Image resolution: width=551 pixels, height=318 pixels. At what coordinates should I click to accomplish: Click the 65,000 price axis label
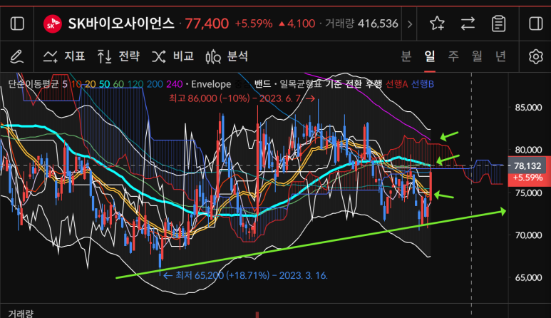point(528,277)
